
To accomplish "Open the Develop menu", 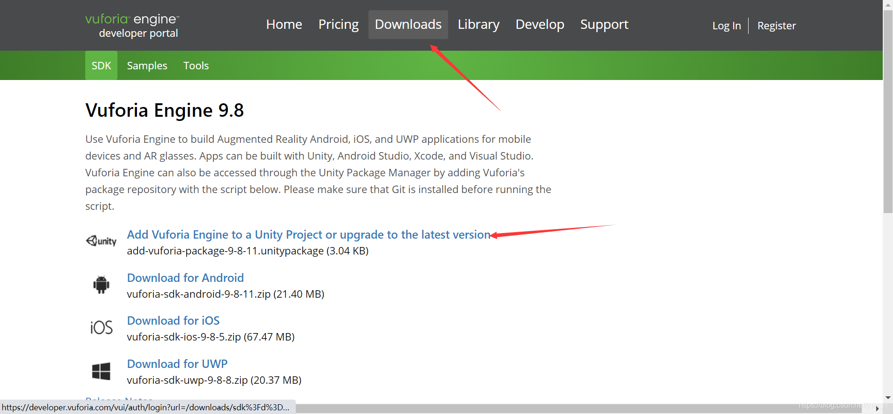I will [540, 24].
